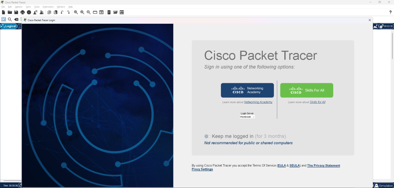This screenshot has height=188, width=394.
Task: Click the Undo arrow icon
Action: click(62, 12)
